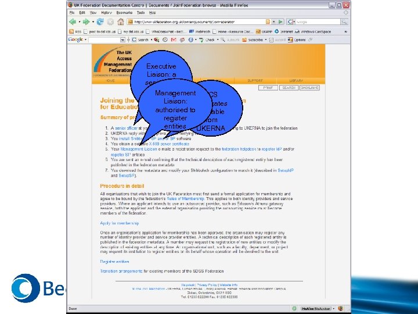418x314 pixels.
Task: Click the page's SEARCH button
Action: click(289, 88)
